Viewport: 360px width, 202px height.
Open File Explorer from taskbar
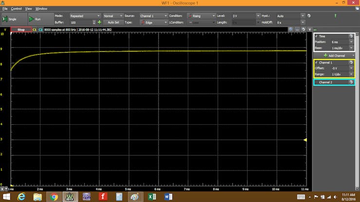tap(37, 197)
